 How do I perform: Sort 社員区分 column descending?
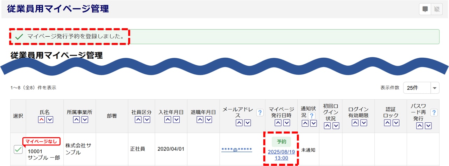point(147,120)
